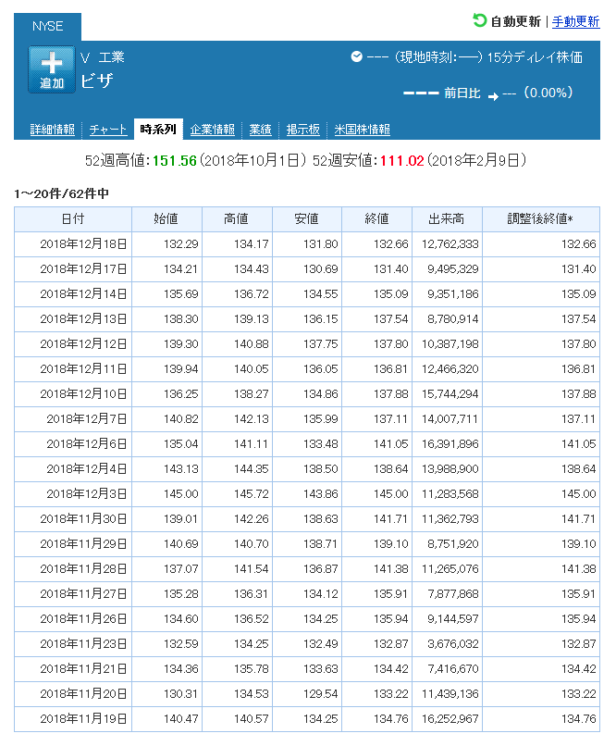
Task: Click the opening price 132.29
Action: pos(181,244)
